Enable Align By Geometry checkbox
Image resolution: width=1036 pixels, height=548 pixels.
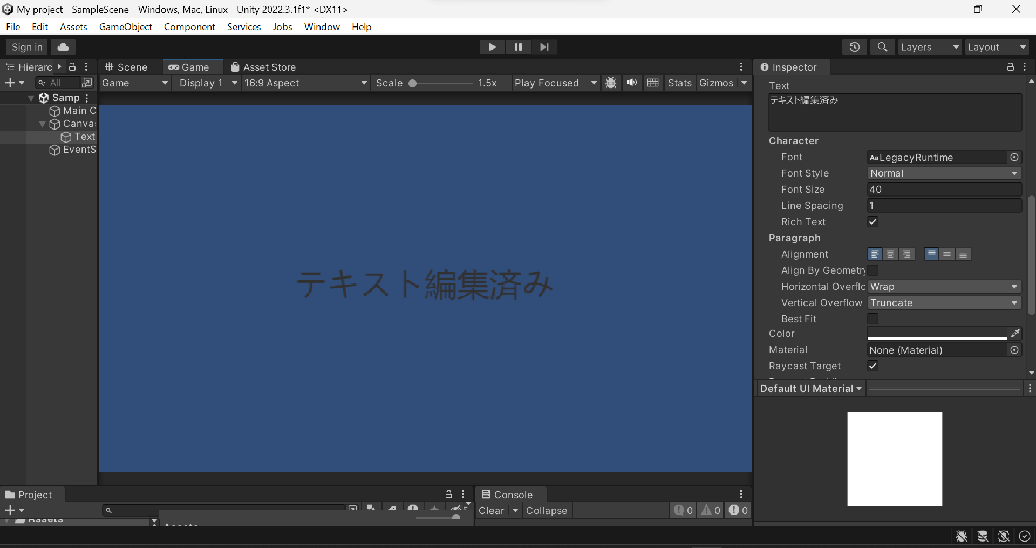[x=873, y=270]
